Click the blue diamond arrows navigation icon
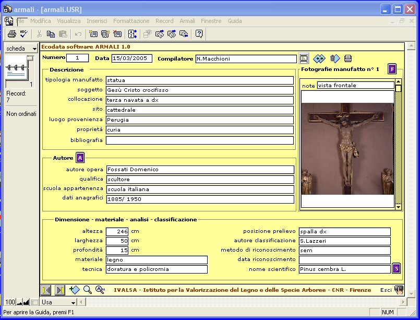This screenshot has width=420, height=320. pyautogui.click(x=319, y=58)
